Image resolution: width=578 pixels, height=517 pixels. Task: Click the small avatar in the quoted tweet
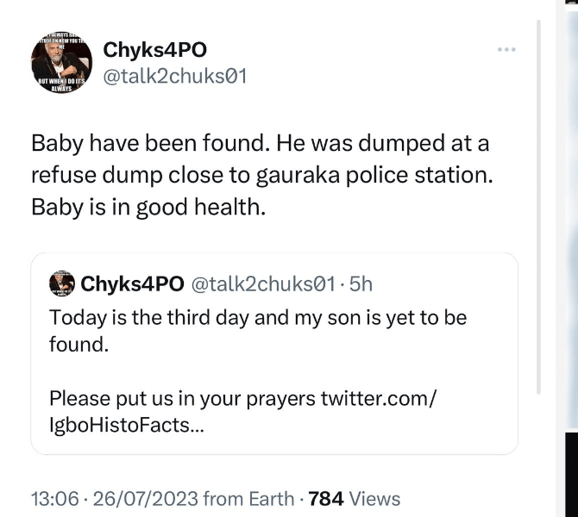tap(61, 283)
